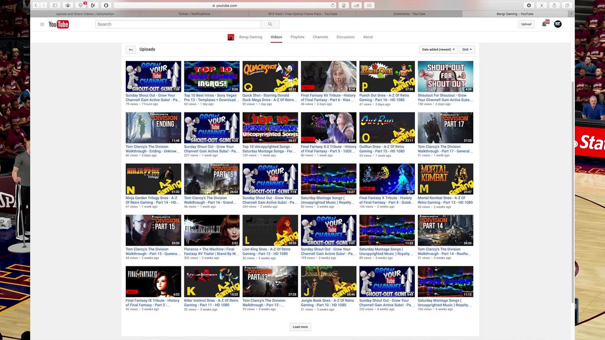Open the Date added (newest) sort dropdown
The width and height of the screenshot is (605, 340).
point(438,50)
